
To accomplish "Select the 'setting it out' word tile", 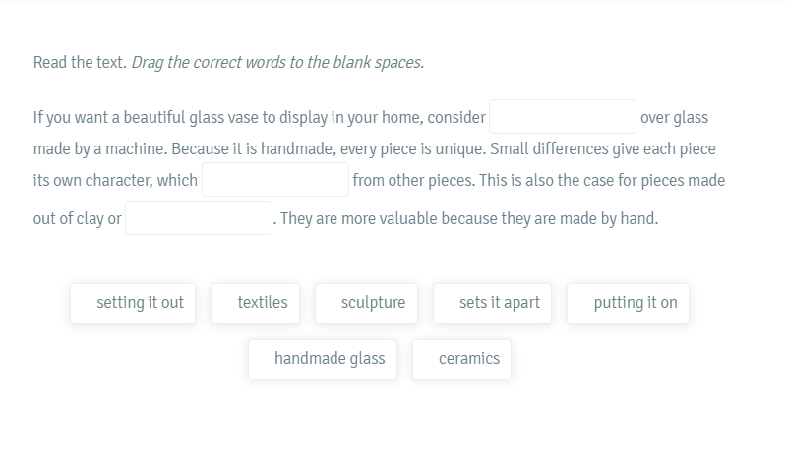I will tap(133, 304).
